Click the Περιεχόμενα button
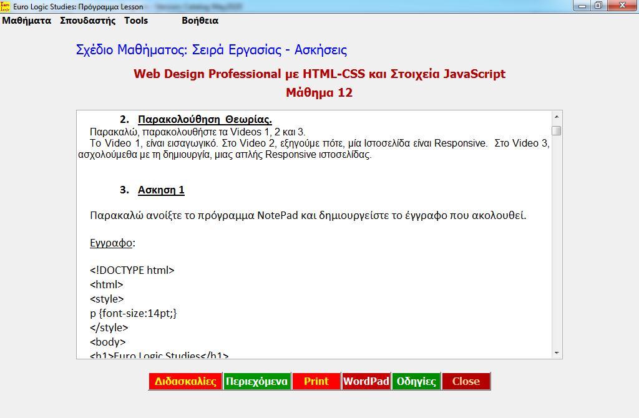 click(x=256, y=381)
